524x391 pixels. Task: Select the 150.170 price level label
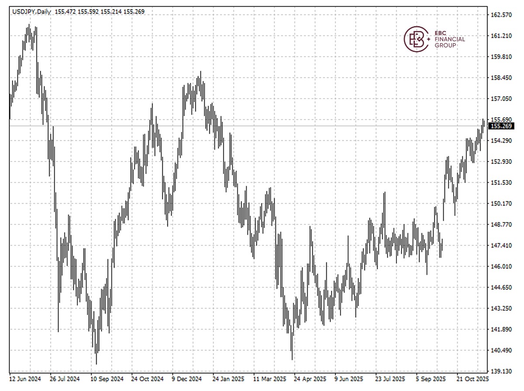[x=501, y=203]
